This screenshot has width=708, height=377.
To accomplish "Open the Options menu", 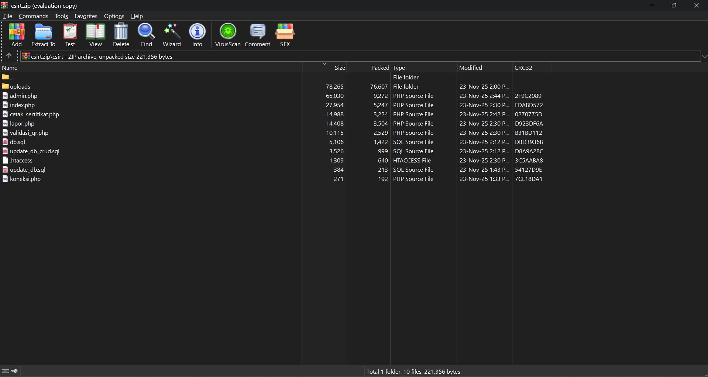I will [114, 16].
